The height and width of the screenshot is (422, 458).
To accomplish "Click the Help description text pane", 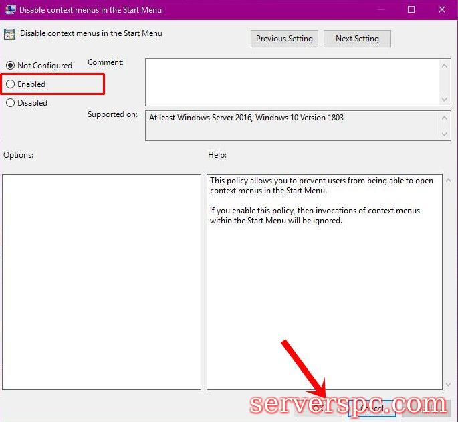I will point(324,281).
